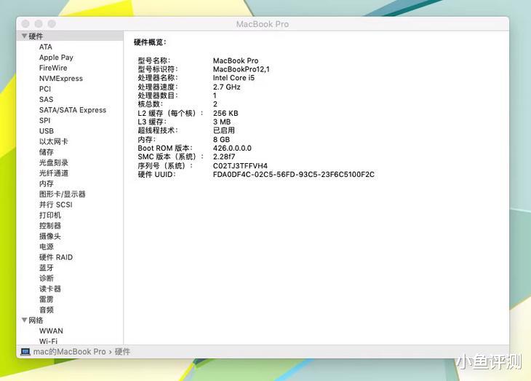Select SAS in the sidebar
Viewport: 531px width, 381px height.
click(x=46, y=99)
